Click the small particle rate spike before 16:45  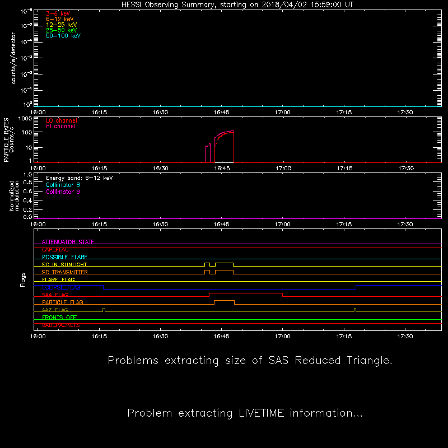[x=208, y=153]
